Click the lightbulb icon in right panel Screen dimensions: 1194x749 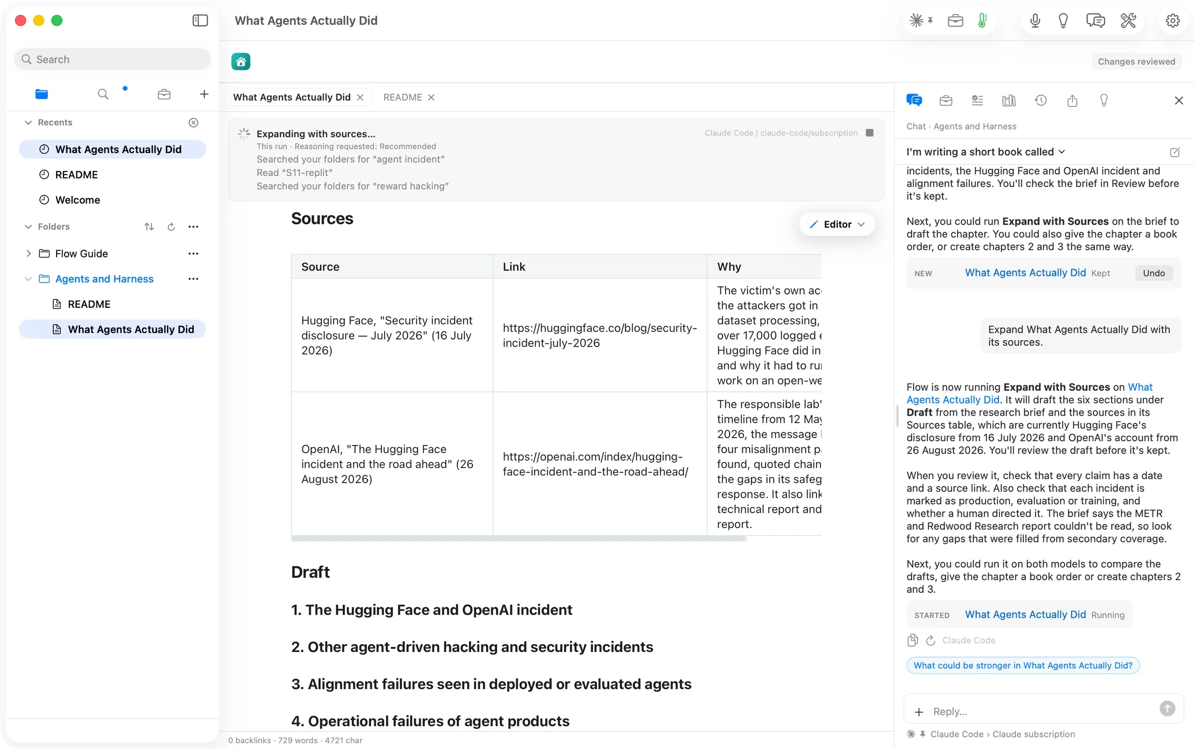1104,100
